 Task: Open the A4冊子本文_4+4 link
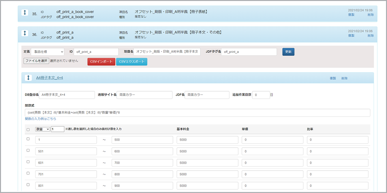(49, 78)
